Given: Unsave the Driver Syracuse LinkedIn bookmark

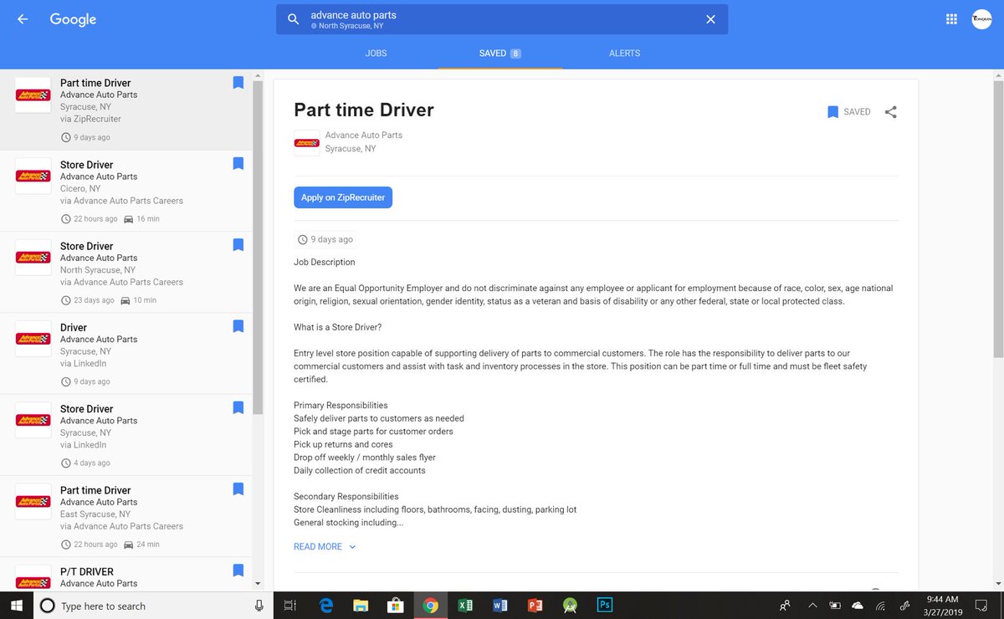Looking at the screenshot, I should click(x=238, y=326).
